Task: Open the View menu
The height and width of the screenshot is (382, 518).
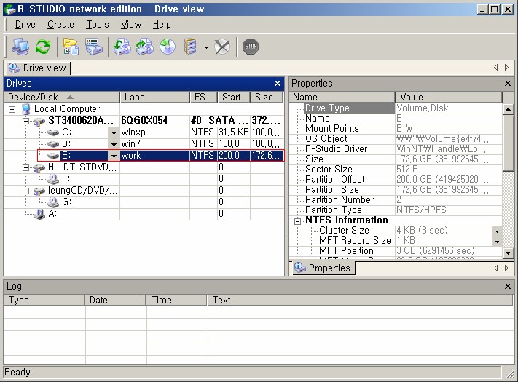Action: (x=131, y=25)
